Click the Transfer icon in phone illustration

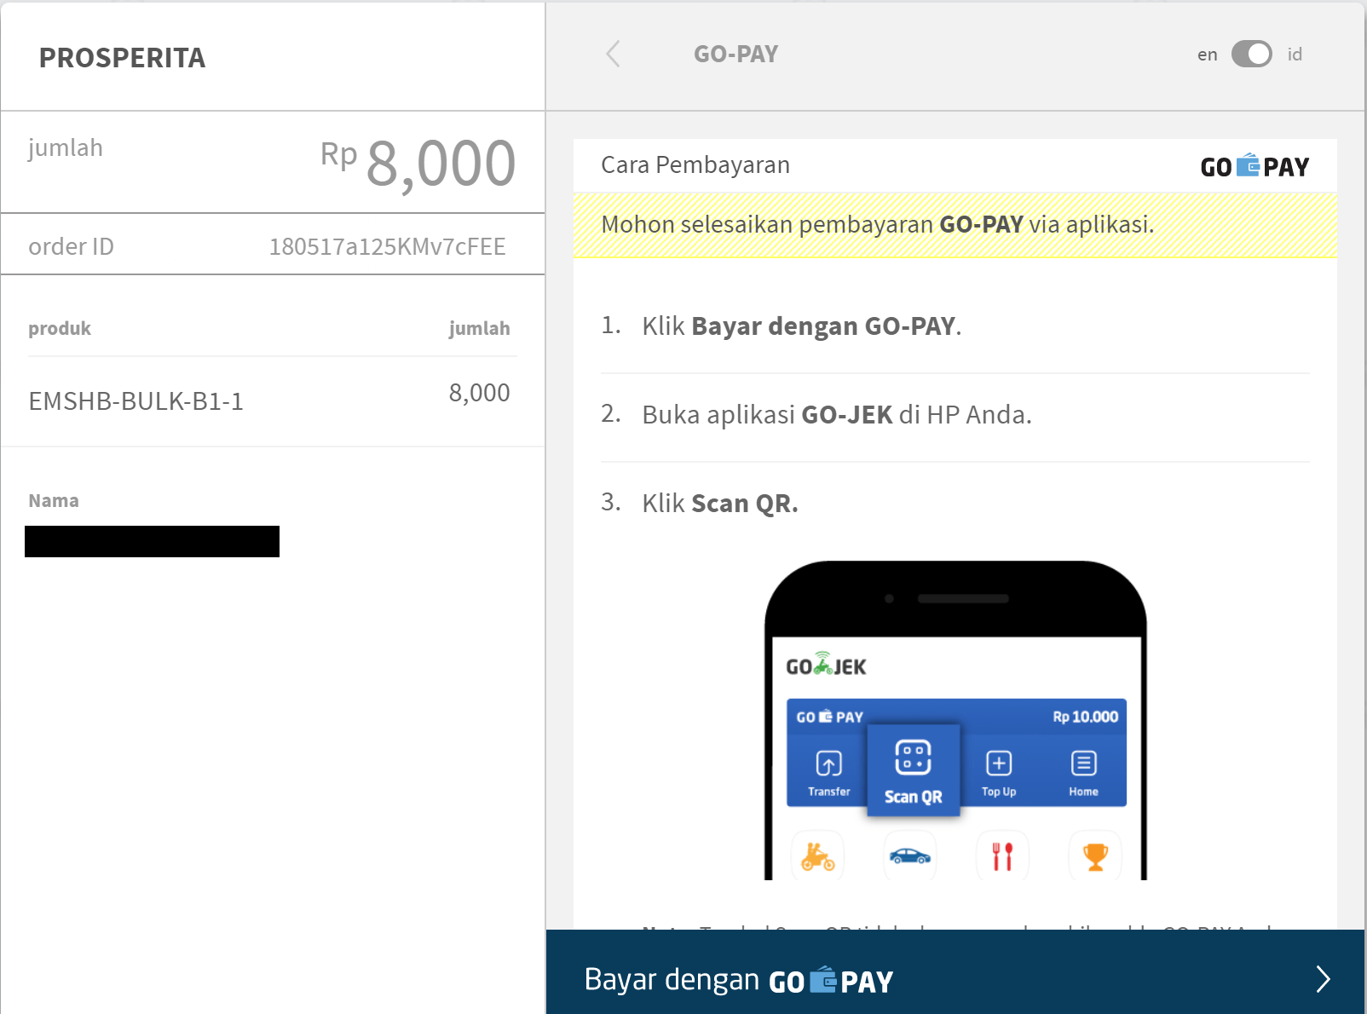tap(828, 772)
